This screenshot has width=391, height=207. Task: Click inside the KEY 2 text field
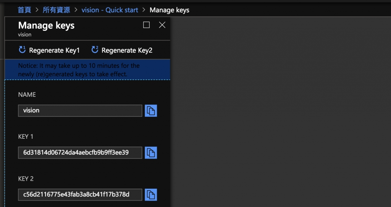tap(80, 194)
